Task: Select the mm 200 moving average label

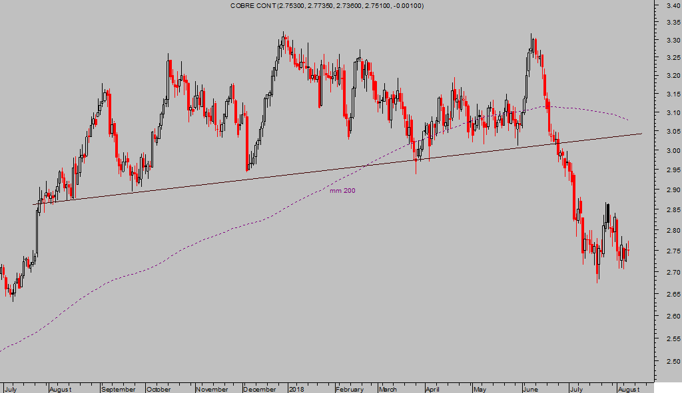Action: 342,191
